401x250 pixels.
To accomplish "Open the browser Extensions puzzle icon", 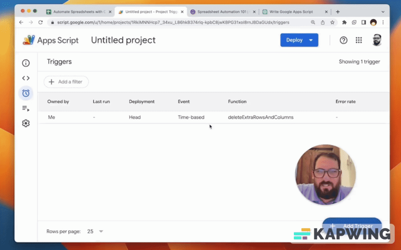I will click(x=344, y=22).
